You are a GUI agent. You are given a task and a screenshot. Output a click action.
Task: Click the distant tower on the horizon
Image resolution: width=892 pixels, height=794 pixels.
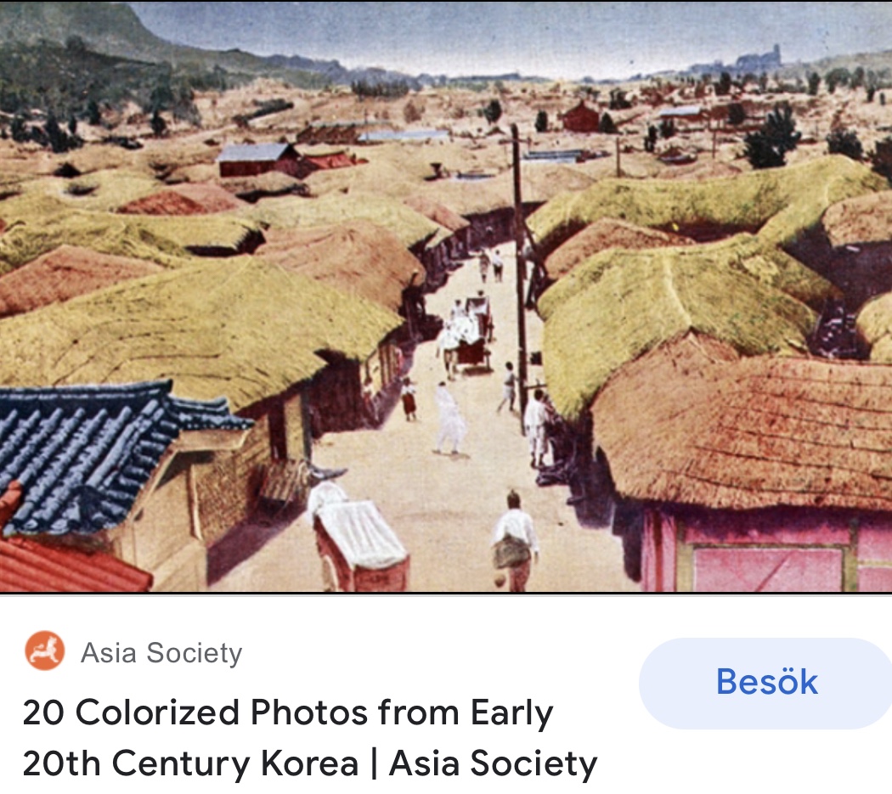pyautogui.click(x=761, y=59)
